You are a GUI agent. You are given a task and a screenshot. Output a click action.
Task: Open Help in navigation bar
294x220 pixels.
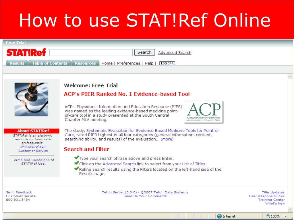(149, 63)
